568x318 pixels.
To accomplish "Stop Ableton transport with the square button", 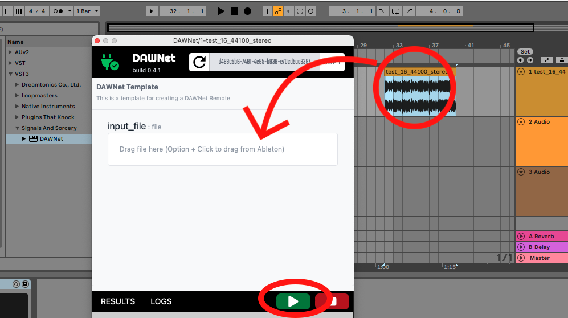I will point(234,11).
